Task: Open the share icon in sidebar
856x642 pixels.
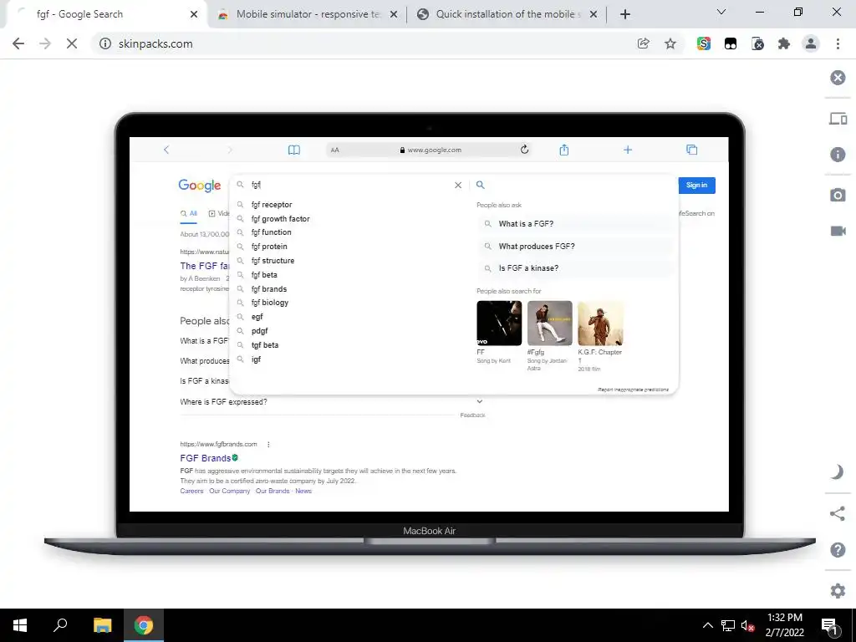Action: (x=837, y=513)
